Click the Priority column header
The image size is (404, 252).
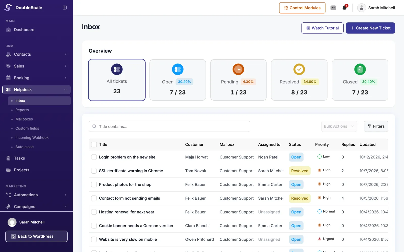(x=322, y=144)
